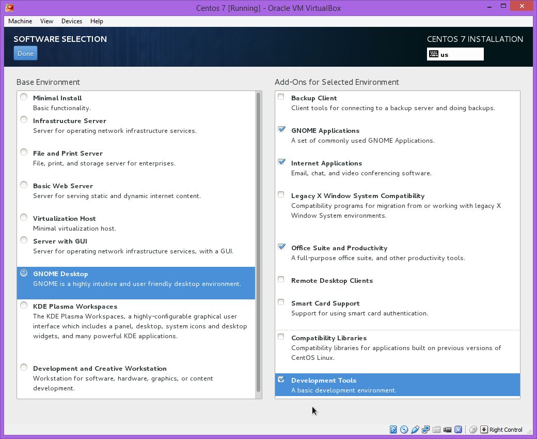This screenshot has height=439, width=537.
Task: Click the keyboard icon next to us layout
Action: click(434, 54)
